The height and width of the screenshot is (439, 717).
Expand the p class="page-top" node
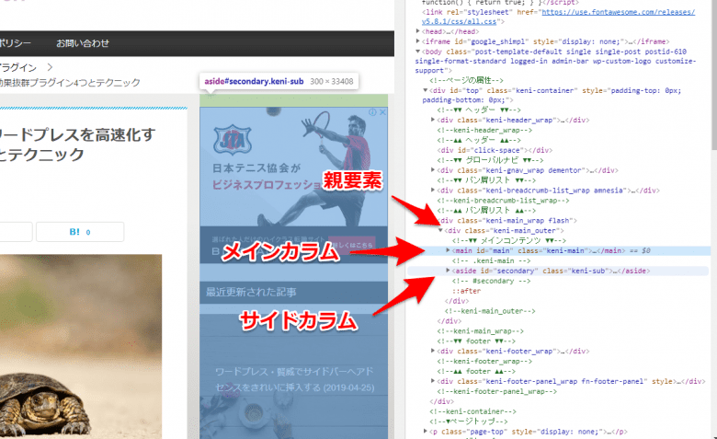coord(426,432)
